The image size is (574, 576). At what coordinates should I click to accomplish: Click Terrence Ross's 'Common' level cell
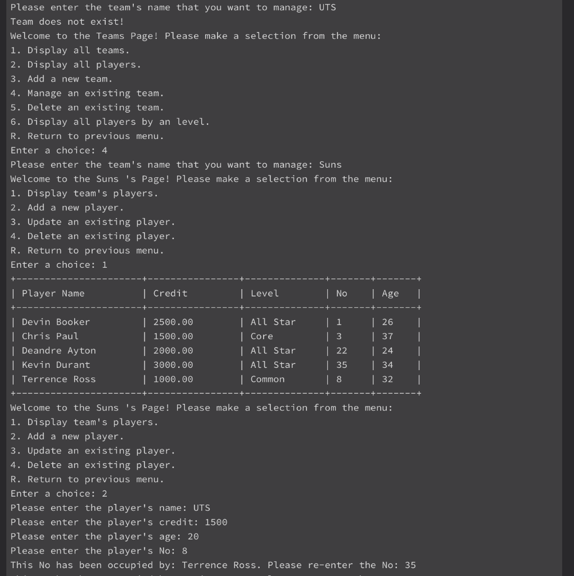(268, 380)
